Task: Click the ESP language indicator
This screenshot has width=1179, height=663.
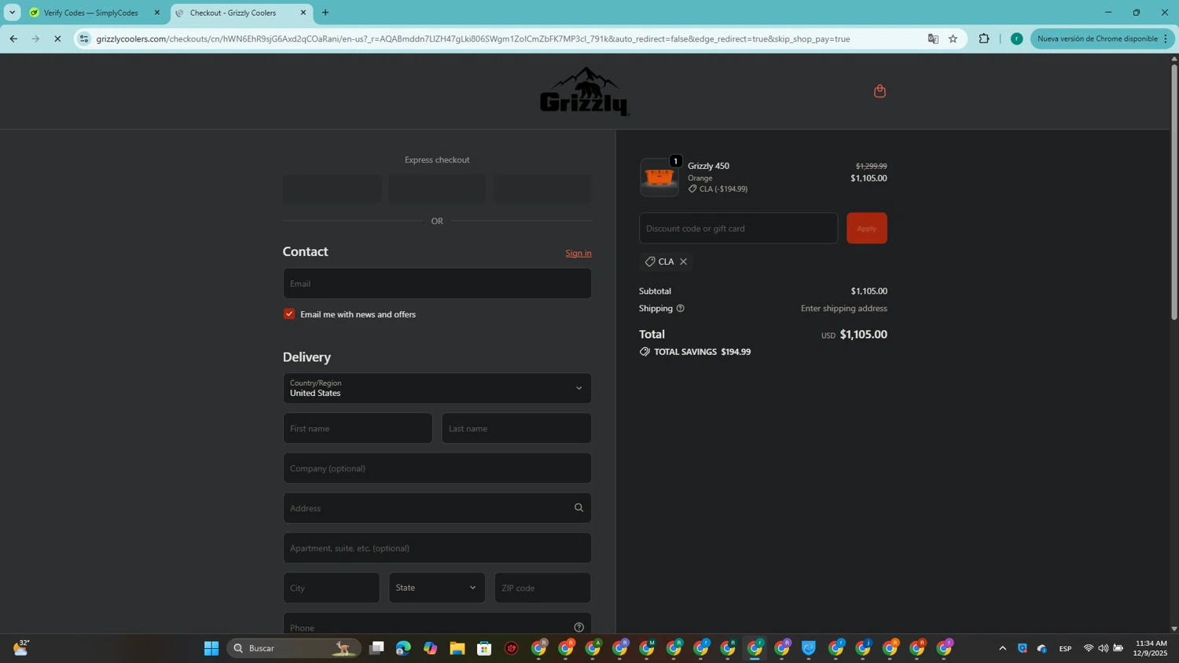Action: click(x=1065, y=648)
